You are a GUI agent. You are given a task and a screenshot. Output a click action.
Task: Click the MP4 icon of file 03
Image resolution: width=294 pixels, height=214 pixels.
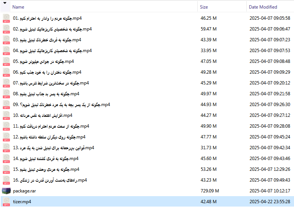[6, 40]
